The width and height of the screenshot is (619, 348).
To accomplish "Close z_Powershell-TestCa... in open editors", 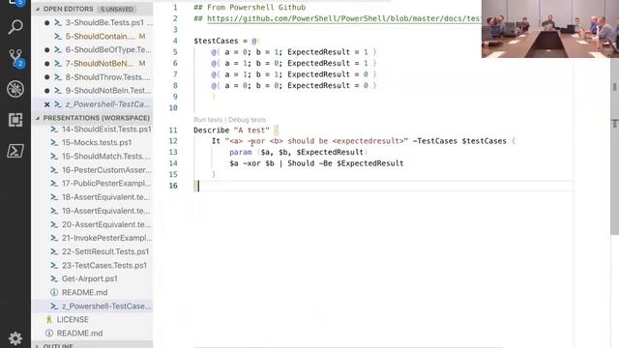I will pyautogui.click(x=47, y=104).
